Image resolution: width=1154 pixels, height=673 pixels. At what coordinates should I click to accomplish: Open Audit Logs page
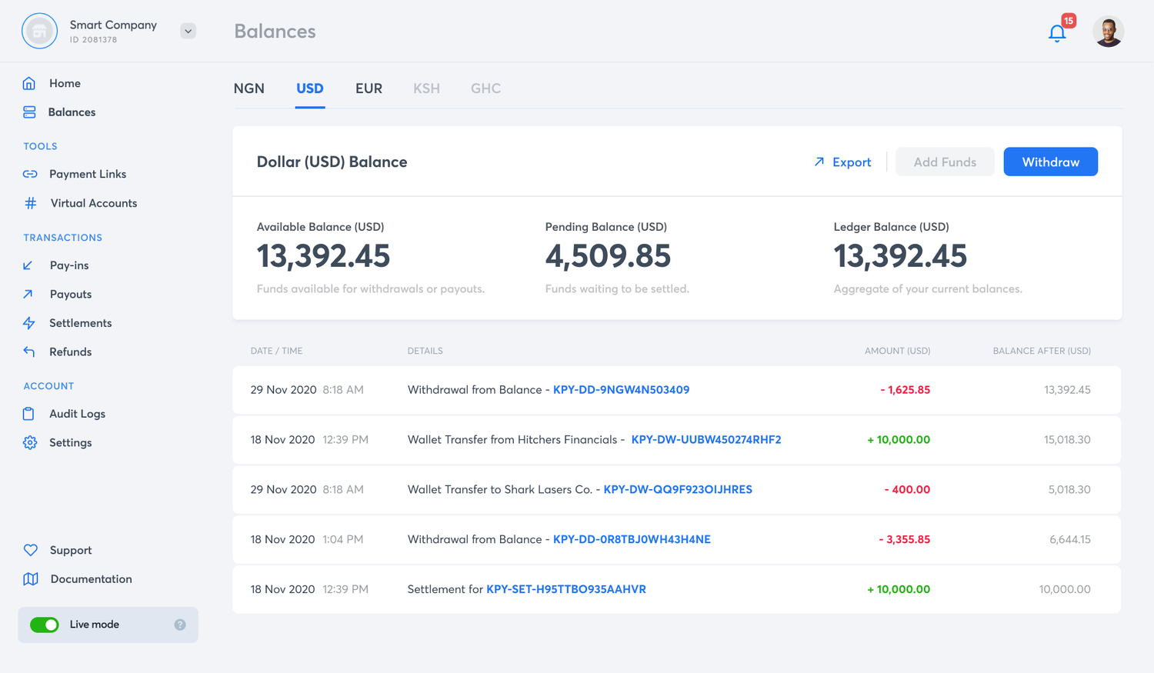point(78,414)
